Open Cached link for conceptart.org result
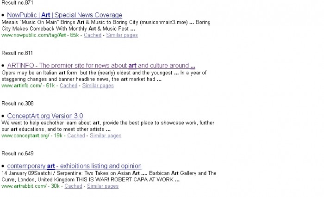Viewport: 324px width, 197px height. 76,135
